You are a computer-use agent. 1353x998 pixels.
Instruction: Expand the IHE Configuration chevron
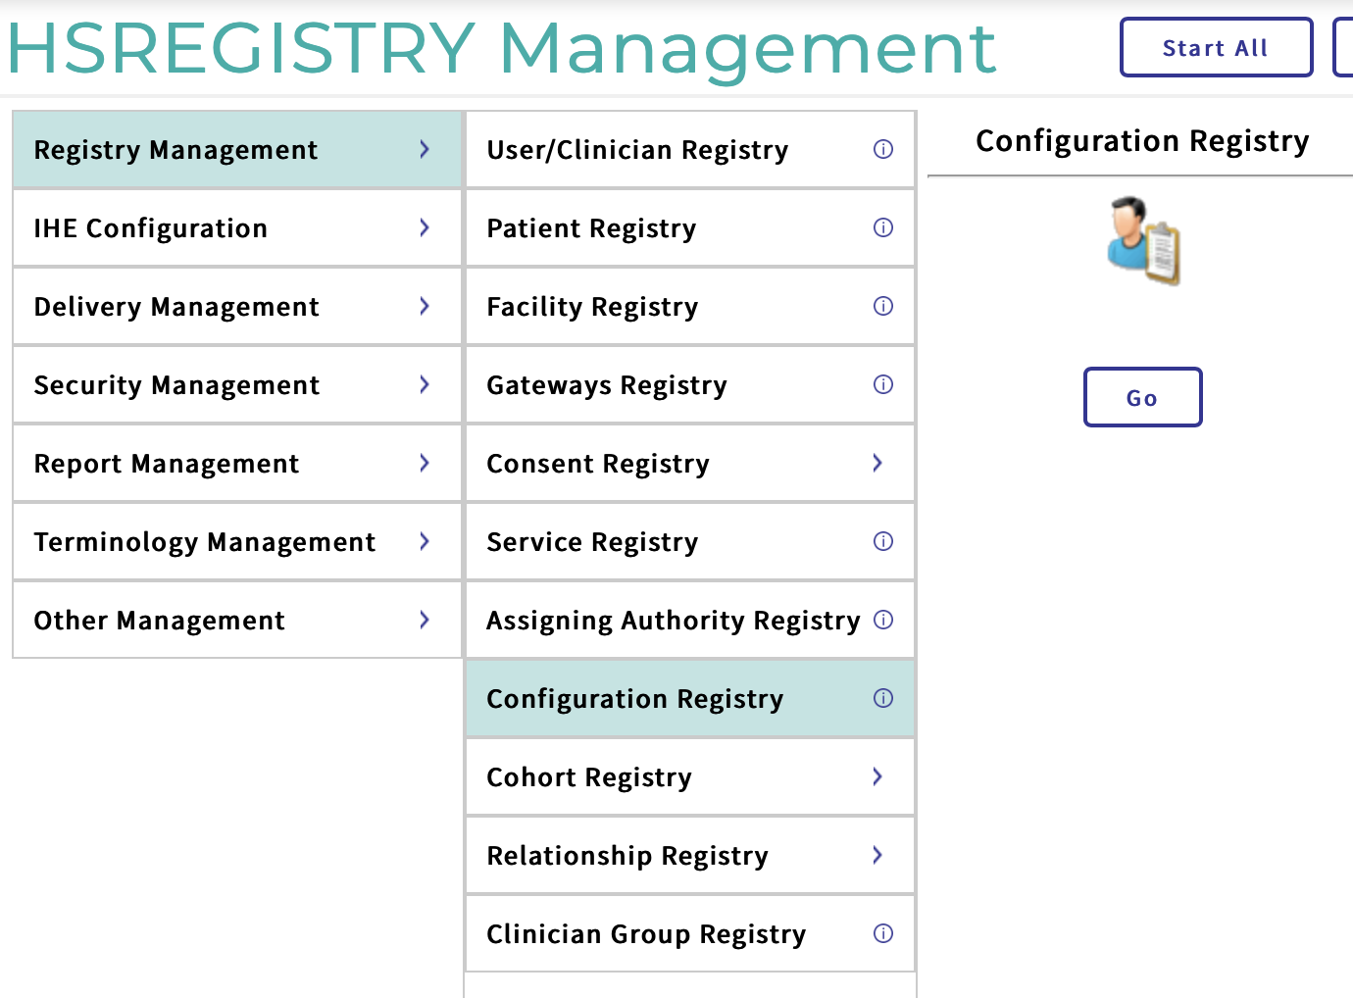(425, 227)
